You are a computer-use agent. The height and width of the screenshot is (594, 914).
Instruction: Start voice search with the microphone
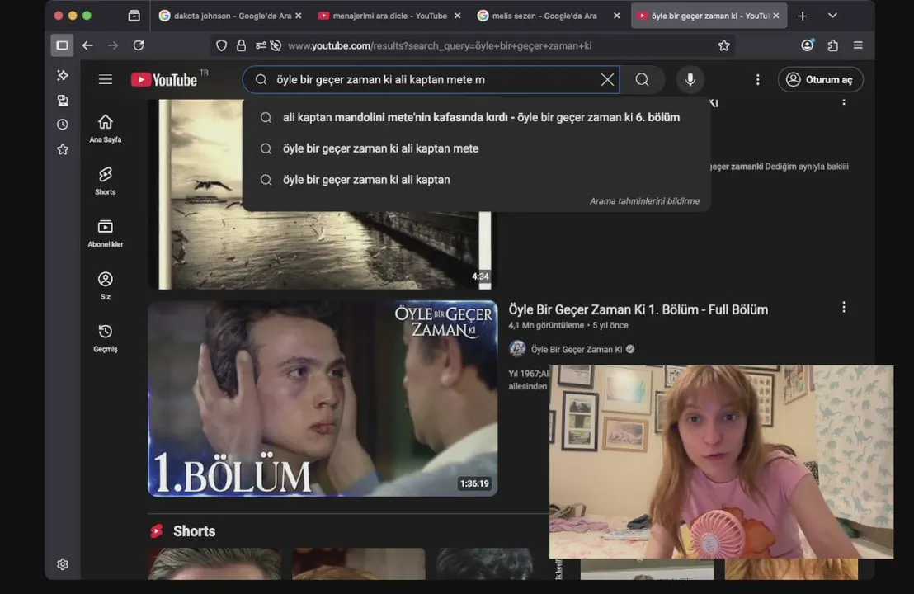click(690, 79)
